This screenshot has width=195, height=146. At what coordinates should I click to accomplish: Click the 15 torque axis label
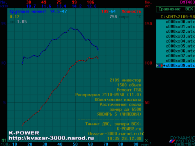pyautogui.click(x=4, y=24)
